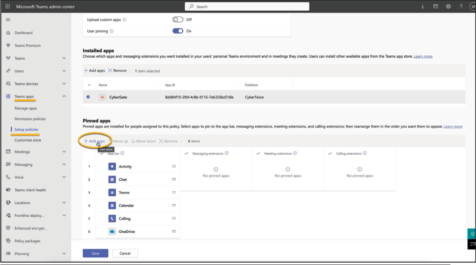Collapse the Teams apps sidebar section
This screenshot has height=265, width=476.
(64, 96)
